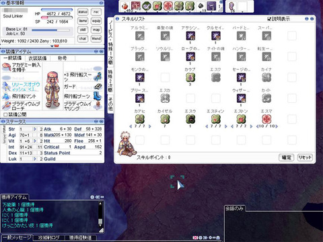Decrease カアヒ skill level with left arrow
The width and height of the screenshot is (323, 242).
coord(131,126)
